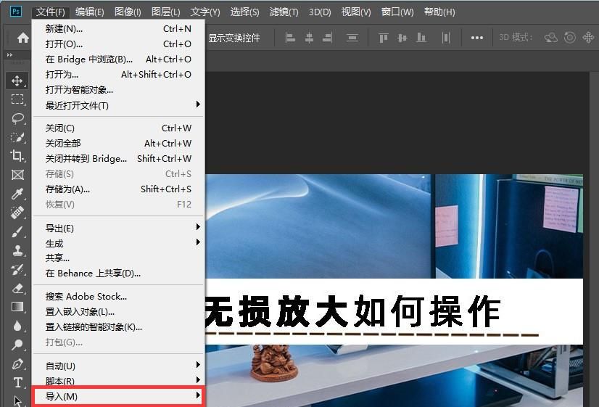Select the Dodge tool
This screenshot has height=407, width=599.
[x=17, y=345]
